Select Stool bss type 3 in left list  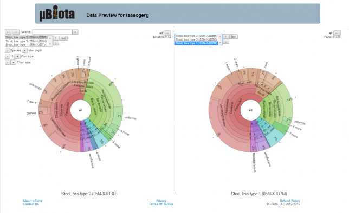point(26,41)
